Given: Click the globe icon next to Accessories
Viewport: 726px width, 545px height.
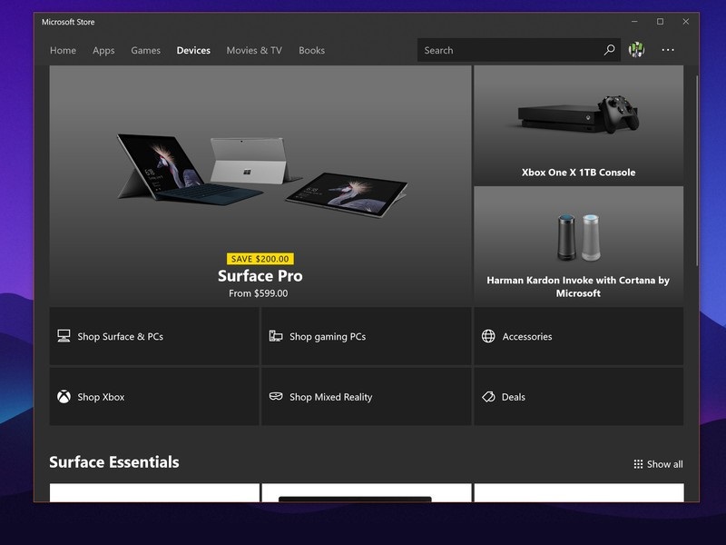Looking at the screenshot, I should [x=488, y=336].
